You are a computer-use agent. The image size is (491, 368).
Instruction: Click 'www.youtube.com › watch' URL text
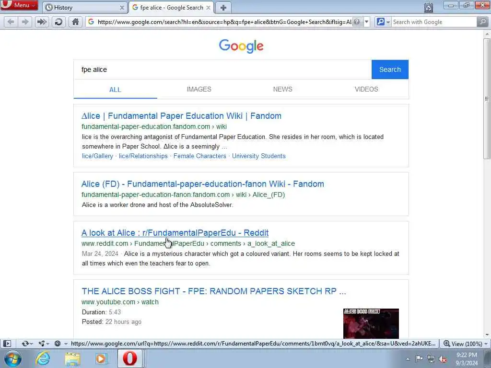(120, 302)
